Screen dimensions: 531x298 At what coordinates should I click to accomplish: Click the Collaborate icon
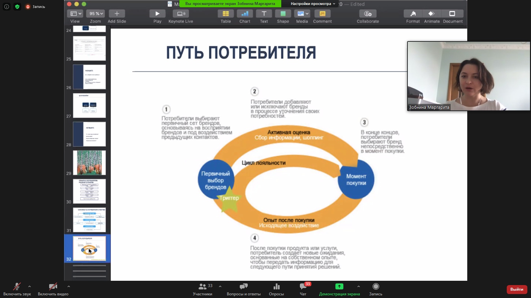[x=368, y=14]
